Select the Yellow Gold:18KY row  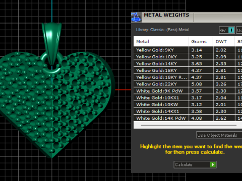188,70
